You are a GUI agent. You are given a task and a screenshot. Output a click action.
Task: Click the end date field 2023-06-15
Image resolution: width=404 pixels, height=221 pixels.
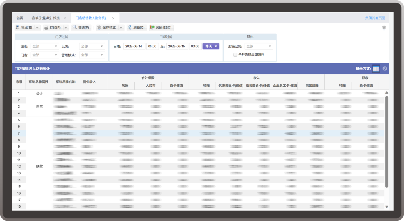(177, 46)
